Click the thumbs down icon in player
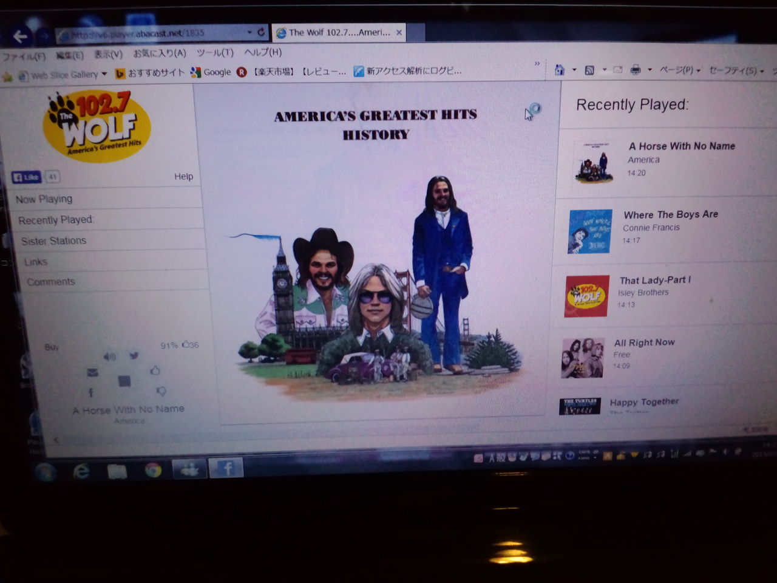Viewport: 777px width, 583px height. tap(161, 391)
